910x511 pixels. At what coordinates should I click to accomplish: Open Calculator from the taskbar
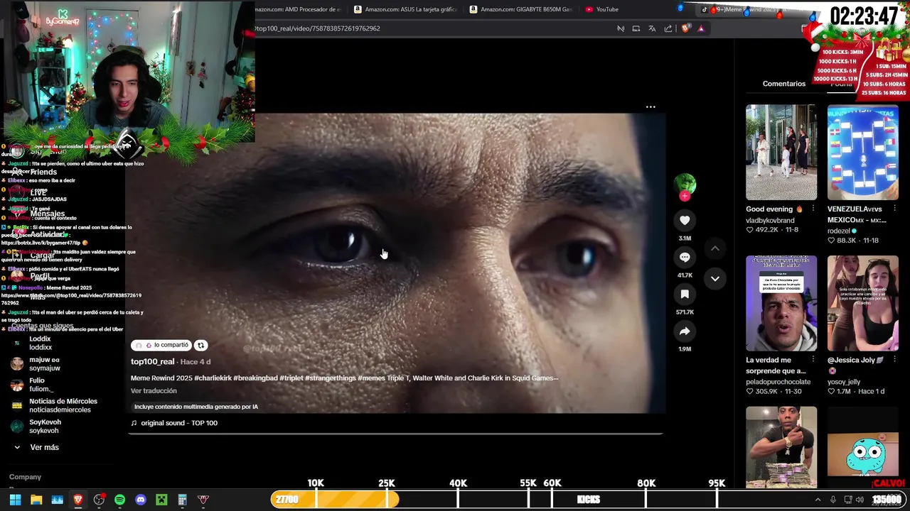coord(182,500)
